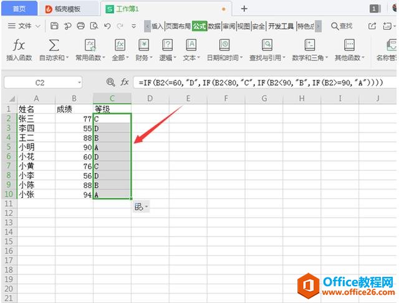Open the AutoFill options button below selection
This screenshot has height=303, width=399.
point(141,207)
